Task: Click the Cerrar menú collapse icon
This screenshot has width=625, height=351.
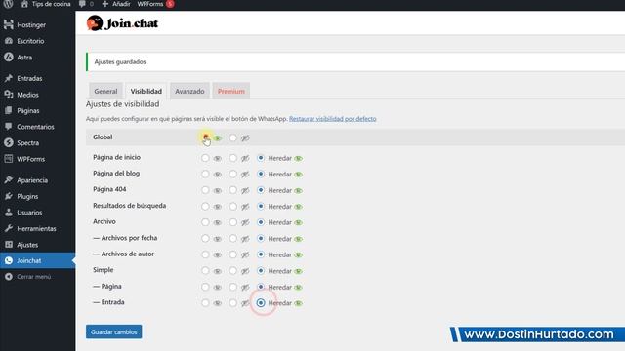Action: [9, 277]
